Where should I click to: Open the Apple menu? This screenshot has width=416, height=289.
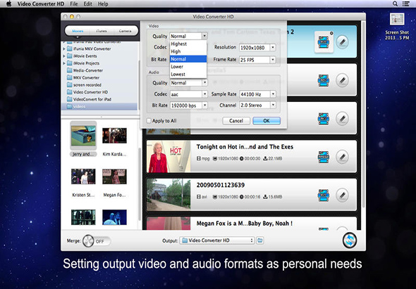[x=8, y=4]
